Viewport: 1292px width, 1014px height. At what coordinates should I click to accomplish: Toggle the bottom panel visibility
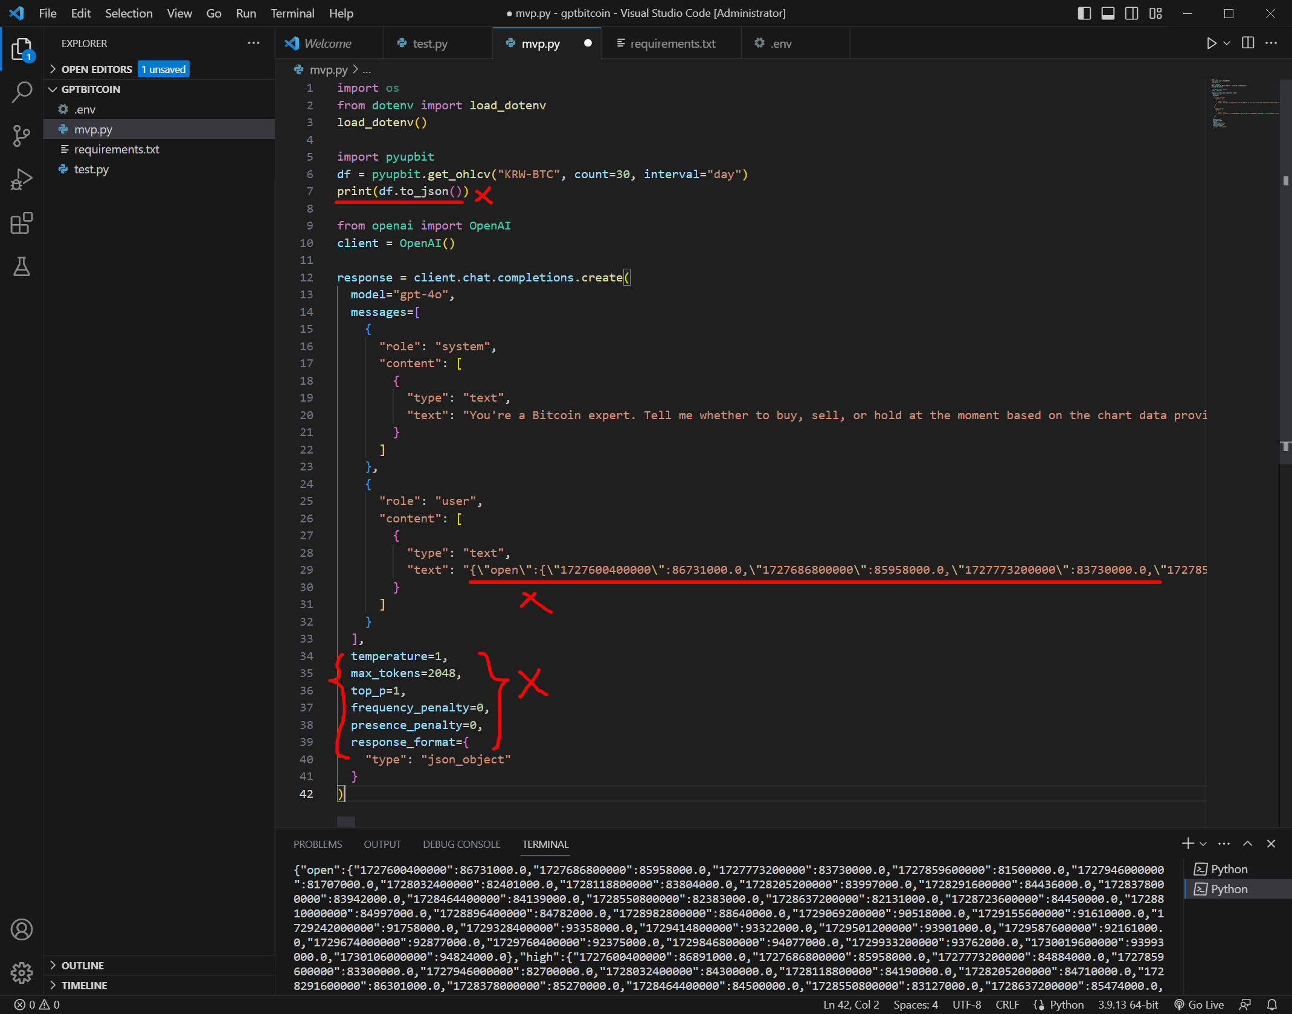(1108, 13)
